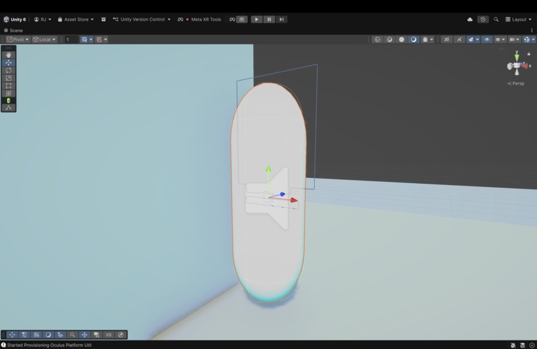The width and height of the screenshot is (537, 349).
Task: Toggle unlit solid sphere draw mode
Action: (402, 39)
